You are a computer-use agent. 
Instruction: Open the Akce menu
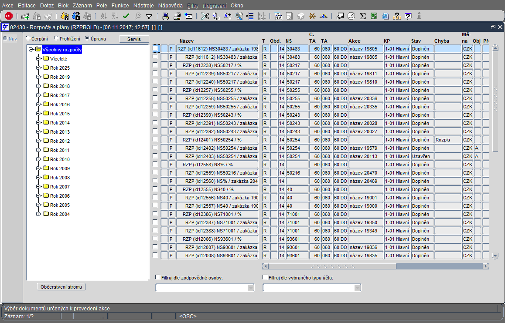point(8,6)
